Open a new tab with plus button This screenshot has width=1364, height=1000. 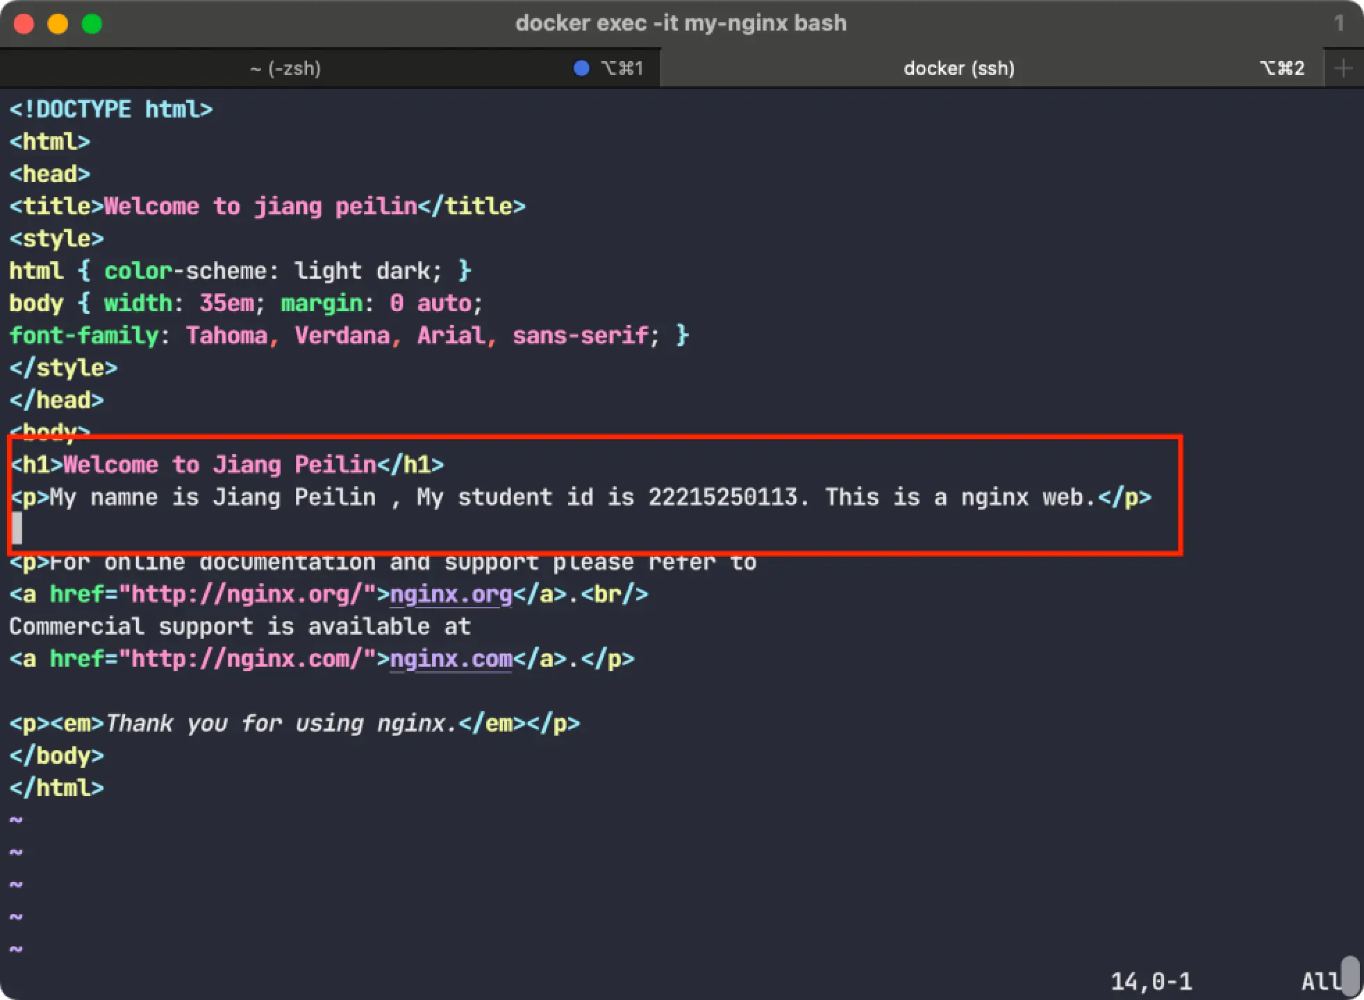click(x=1343, y=68)
